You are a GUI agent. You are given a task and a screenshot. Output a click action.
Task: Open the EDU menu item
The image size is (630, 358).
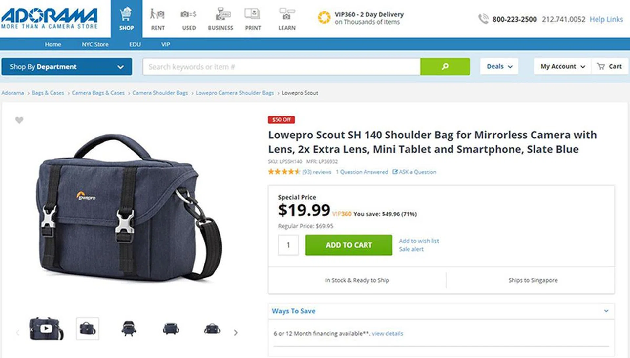135,44
